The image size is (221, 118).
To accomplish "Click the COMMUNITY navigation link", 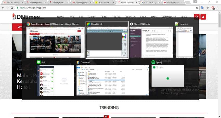I will (168, 17).
